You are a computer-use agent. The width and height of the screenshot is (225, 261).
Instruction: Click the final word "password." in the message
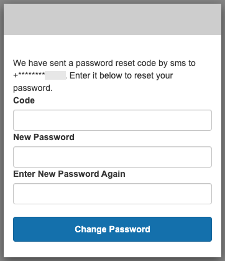click(33, 88)
